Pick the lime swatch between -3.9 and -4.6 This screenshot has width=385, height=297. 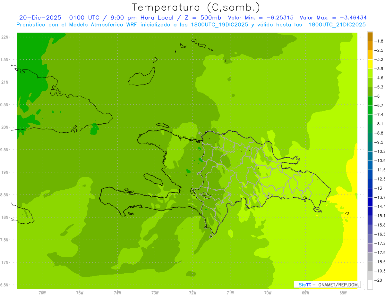point(370,73)
